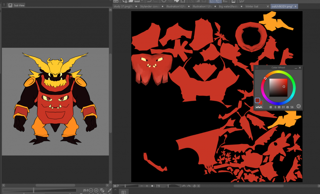Select the main drawing color swatch

coord(257,100)
